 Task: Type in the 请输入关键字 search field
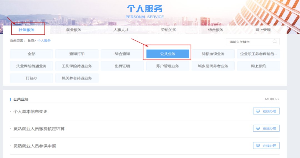pyautogui.click(x=249, y=42)
